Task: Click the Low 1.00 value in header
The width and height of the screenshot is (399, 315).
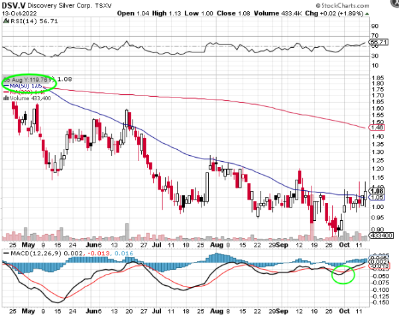Action: (x=199, y=13)
